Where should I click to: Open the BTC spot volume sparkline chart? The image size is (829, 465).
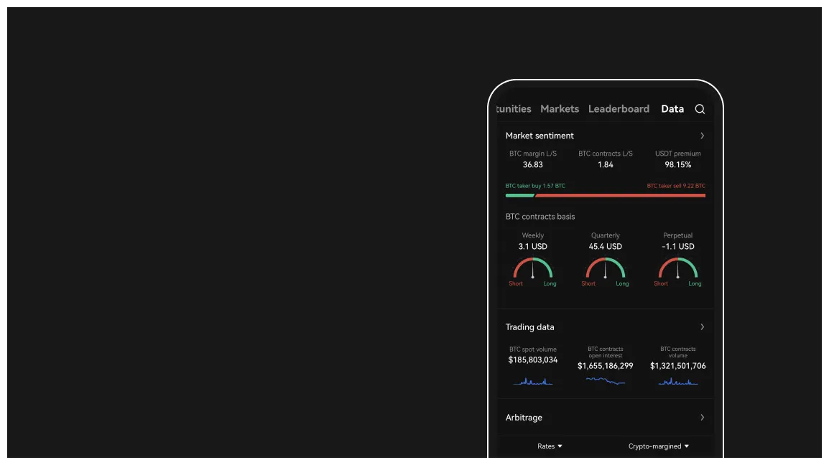(x=533, y=381)
